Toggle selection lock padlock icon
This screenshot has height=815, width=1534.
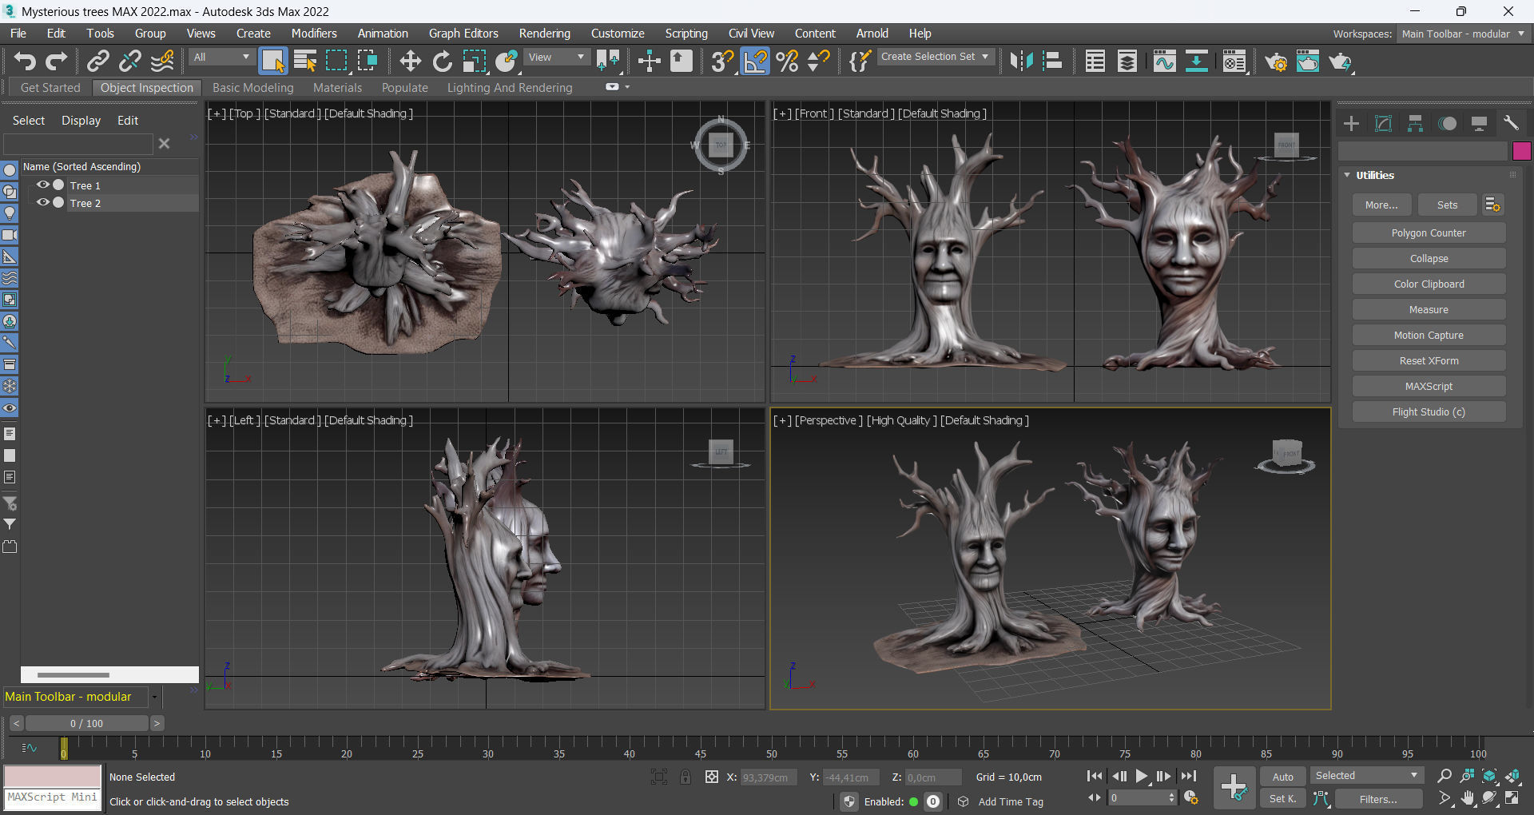(686, 777)
